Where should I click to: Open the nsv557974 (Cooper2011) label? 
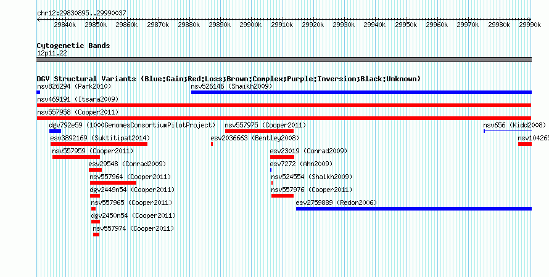coord(133,228)
